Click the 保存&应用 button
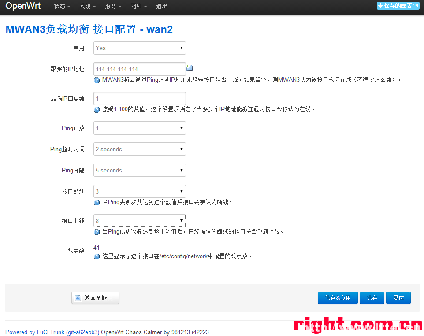 click(x=338, y=298)
